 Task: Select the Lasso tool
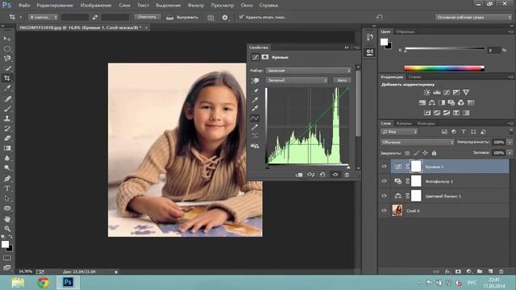pos(7,59)
